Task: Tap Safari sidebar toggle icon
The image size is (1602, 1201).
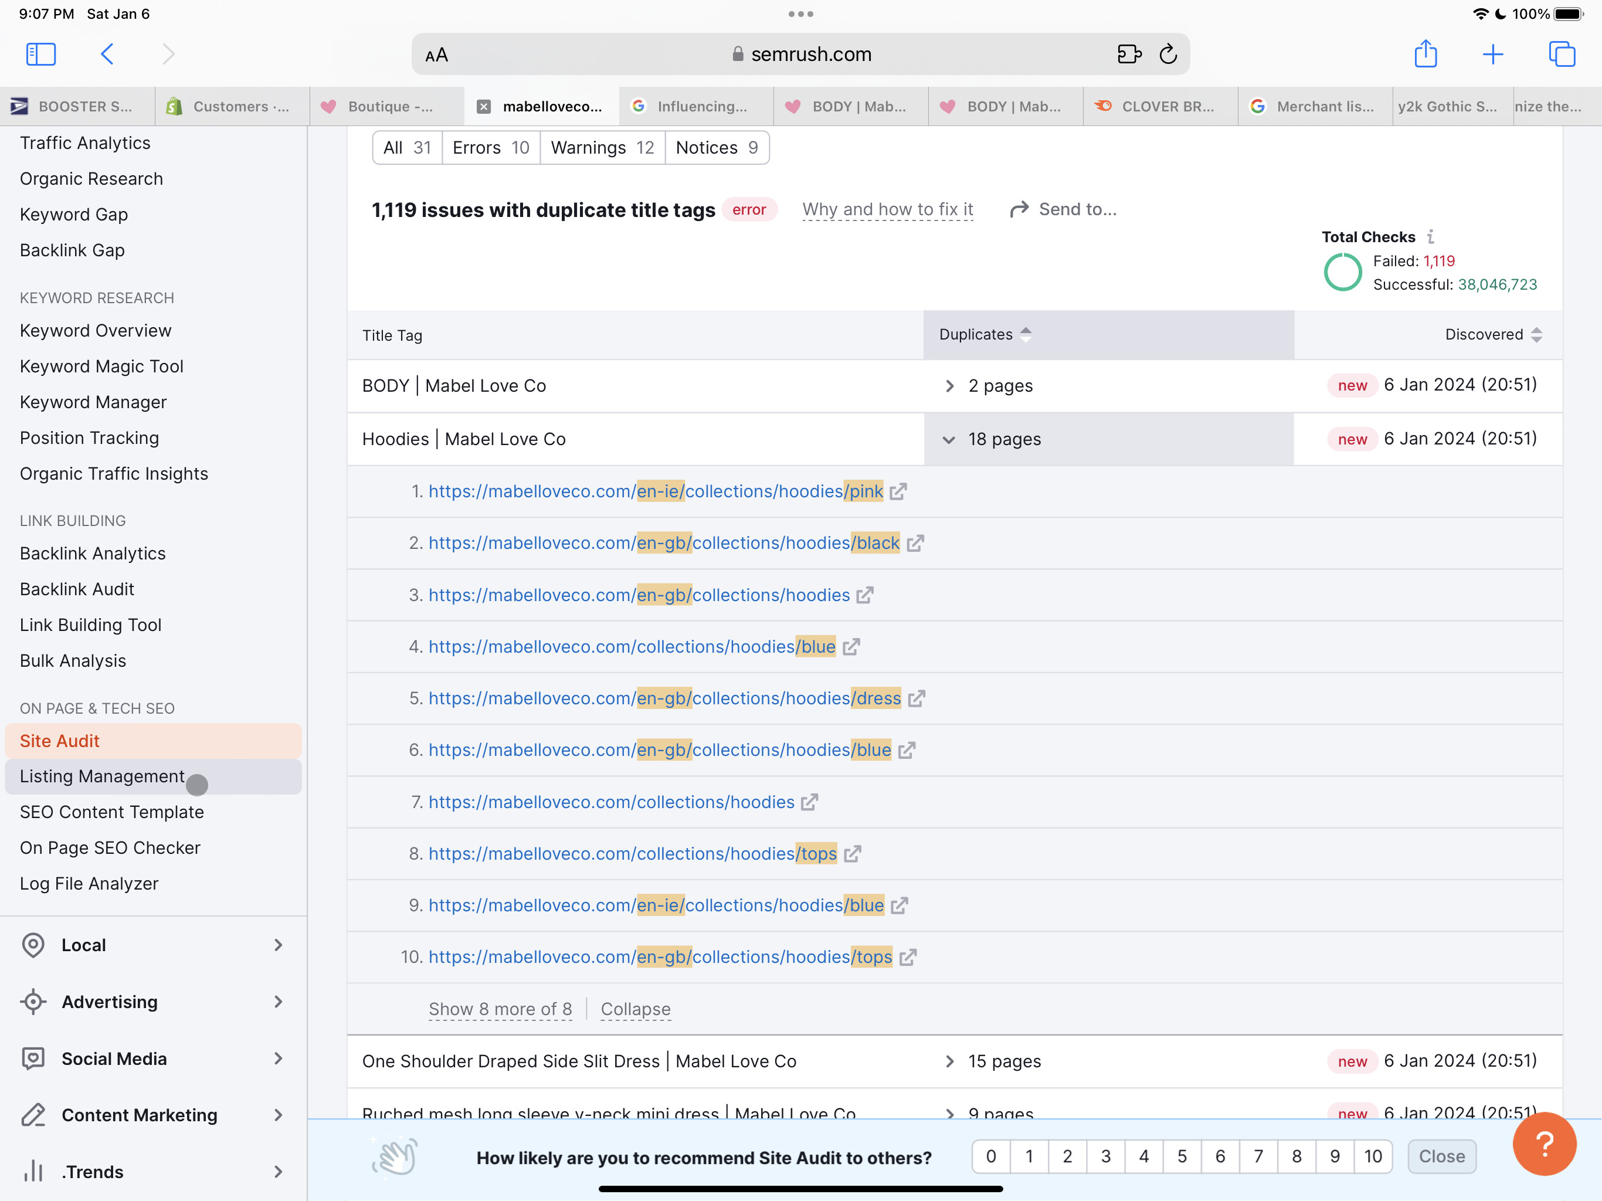Action: 40,55
